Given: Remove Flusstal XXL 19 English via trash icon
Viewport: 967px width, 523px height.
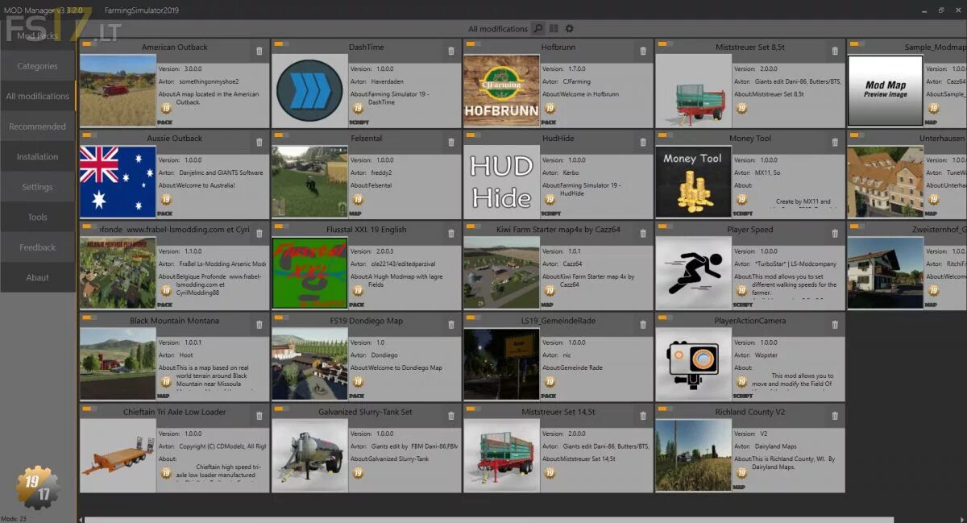Looking at the screenshot, I should (451, 232).
